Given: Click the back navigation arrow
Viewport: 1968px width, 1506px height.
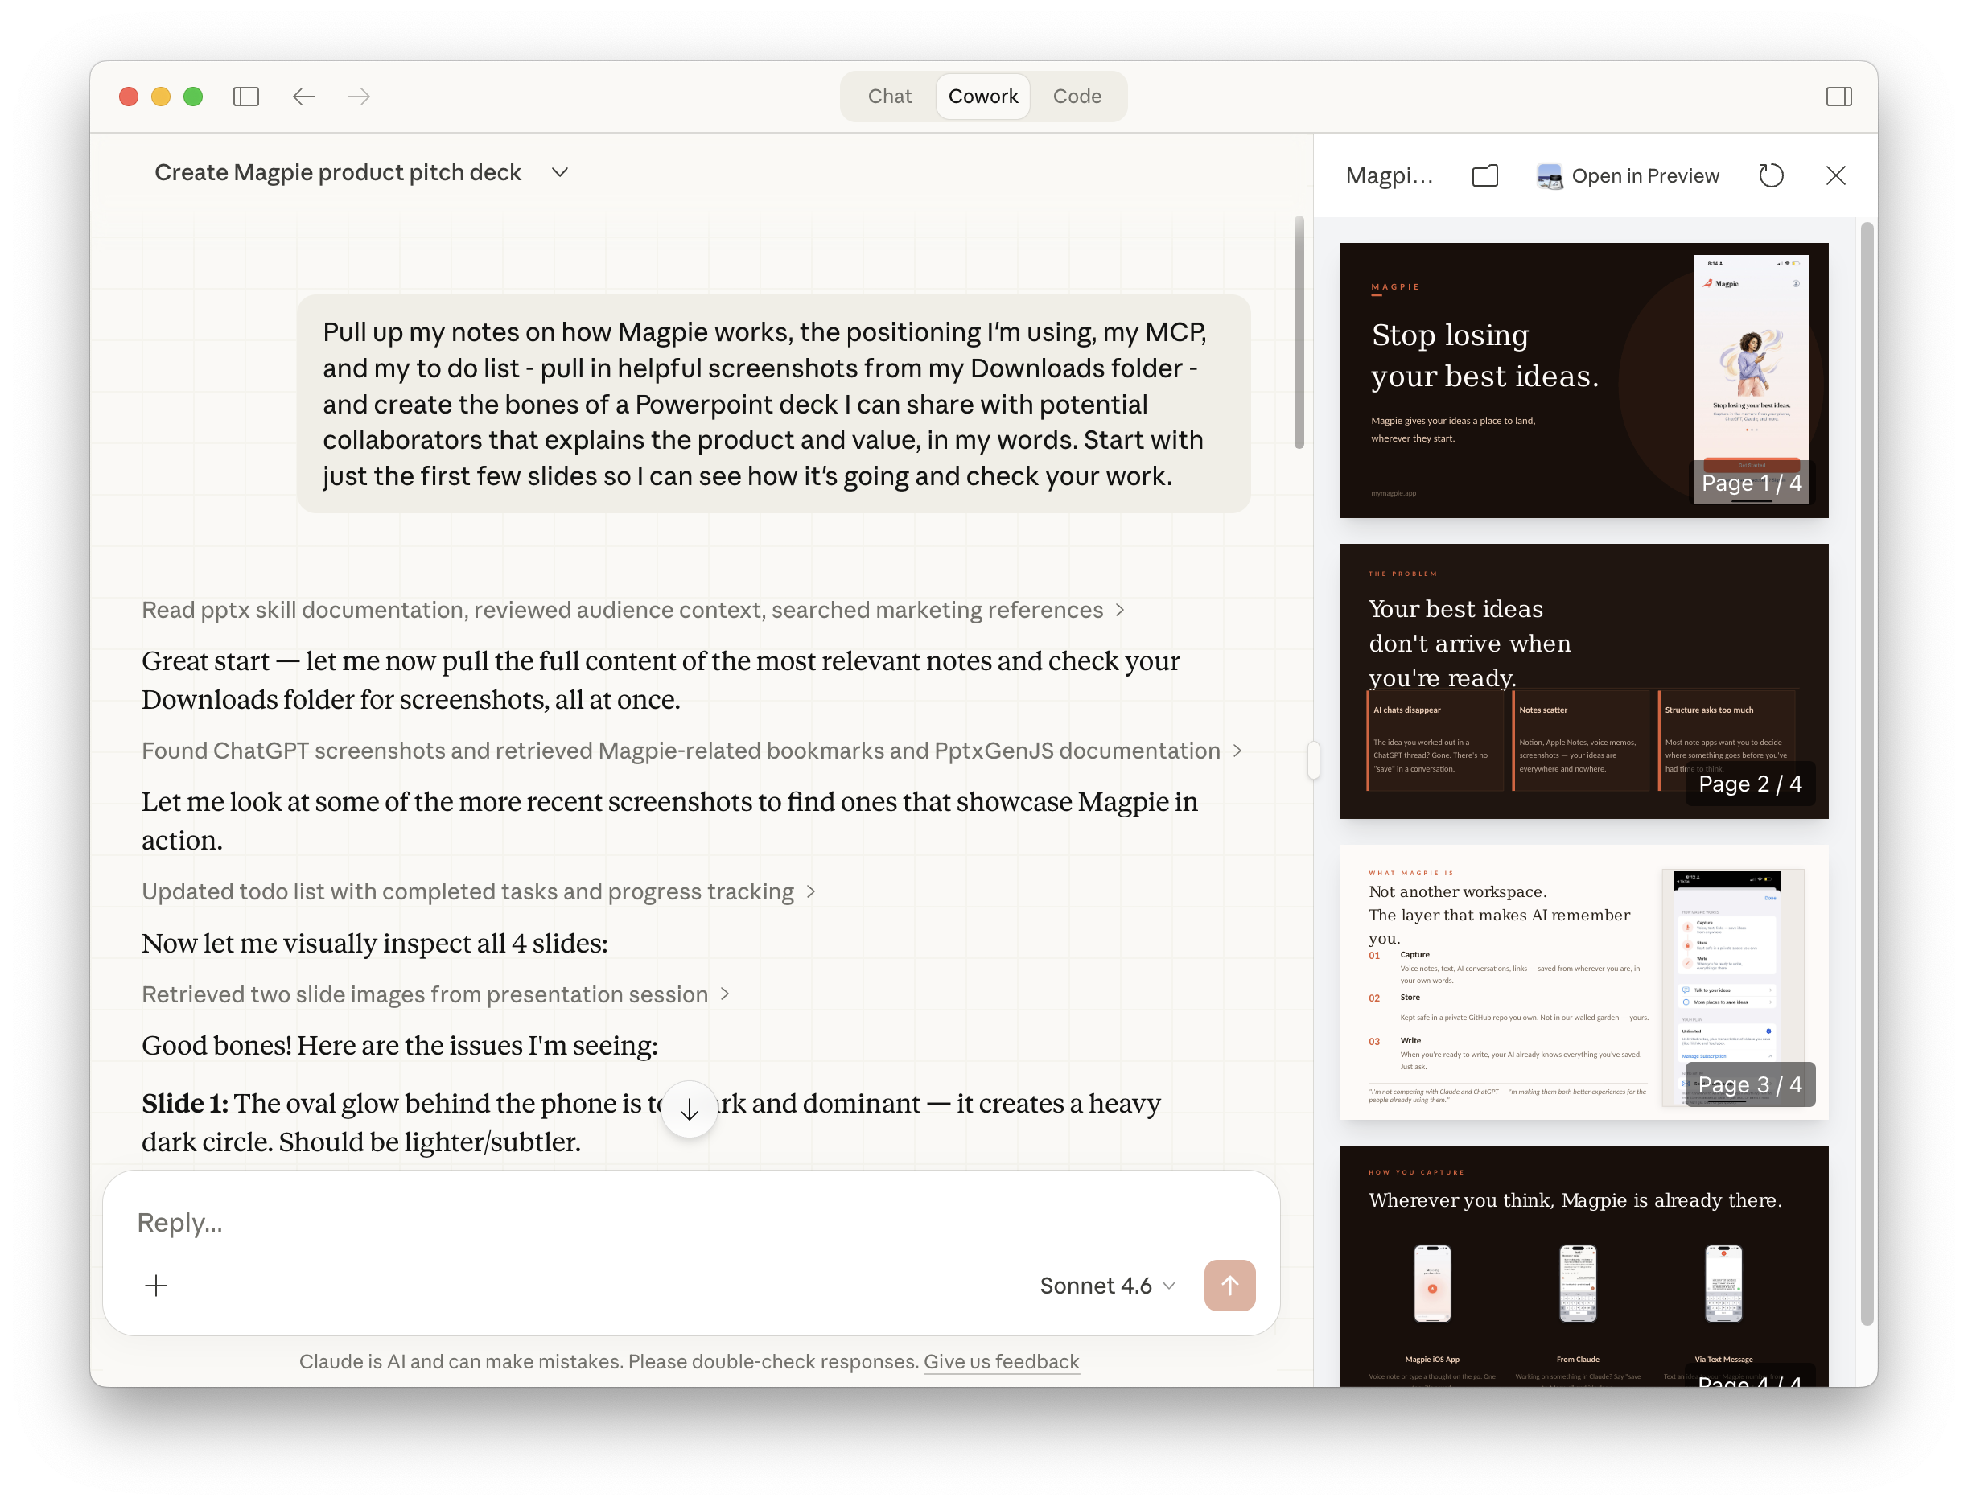Looking at the screenshot, I should click(304, 96).
